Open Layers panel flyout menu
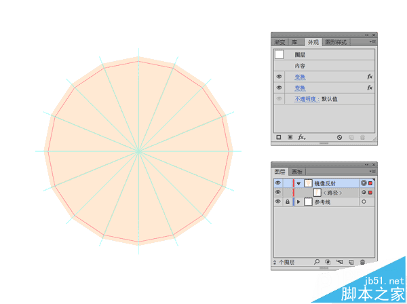This screenshot has width=407, height=304. [x=372, y=172]
